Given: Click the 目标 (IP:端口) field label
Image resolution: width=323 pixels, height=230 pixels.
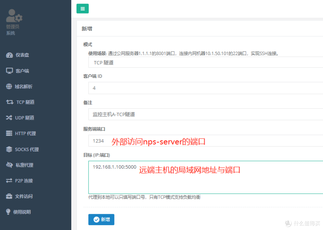Looking at the screenshot, I should [x=97, y=155].
